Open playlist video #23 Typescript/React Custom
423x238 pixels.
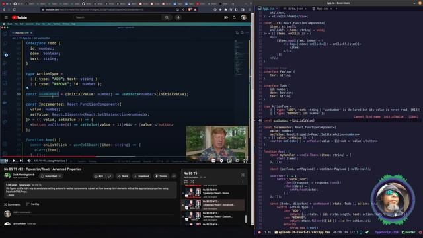(x=213, y=216)
